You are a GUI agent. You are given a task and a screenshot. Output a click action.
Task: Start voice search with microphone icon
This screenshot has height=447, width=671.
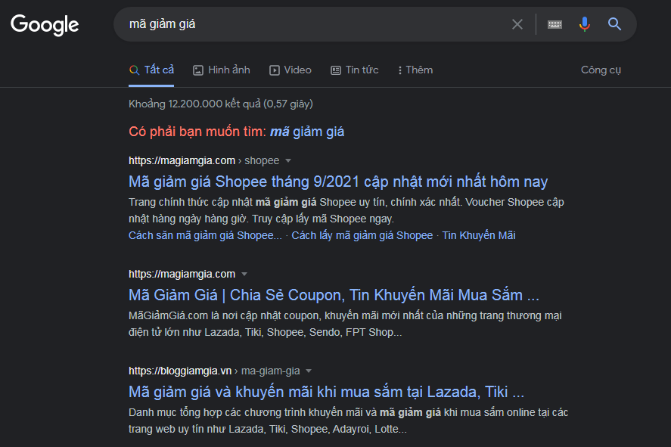pos(585,24)
